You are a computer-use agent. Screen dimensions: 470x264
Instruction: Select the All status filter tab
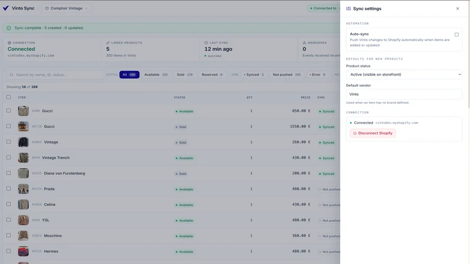point(129,75)
